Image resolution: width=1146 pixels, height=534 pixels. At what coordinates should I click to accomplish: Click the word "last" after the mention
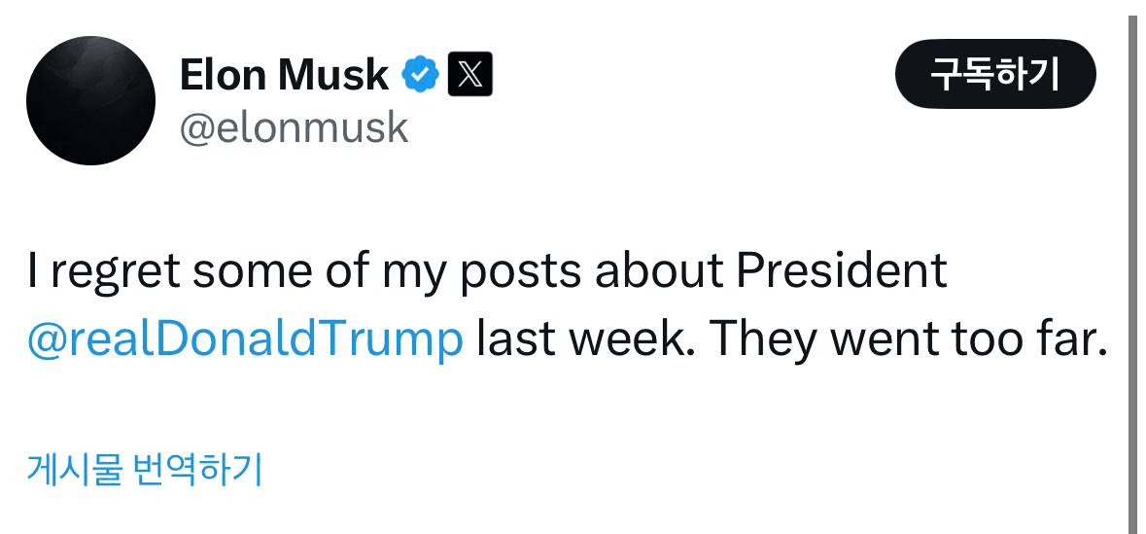(x=516, y=338)
